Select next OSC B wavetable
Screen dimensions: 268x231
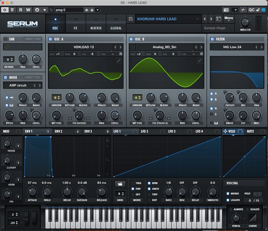coord(201,47)
